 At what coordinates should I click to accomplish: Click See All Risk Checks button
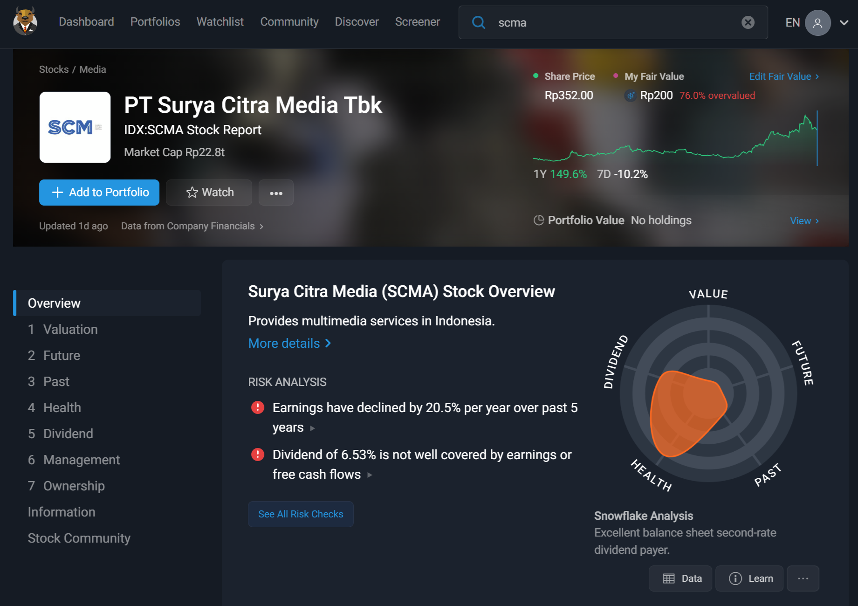coord(301,514)
